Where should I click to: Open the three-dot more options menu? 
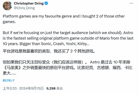(131, 3)
